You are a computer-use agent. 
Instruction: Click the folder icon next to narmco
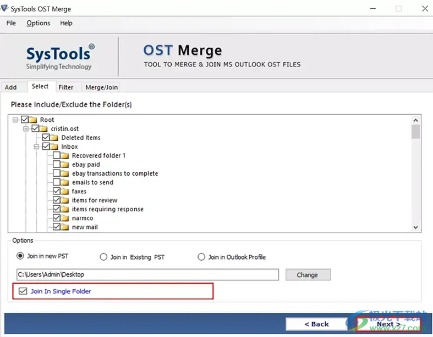[x=65, y=218]
